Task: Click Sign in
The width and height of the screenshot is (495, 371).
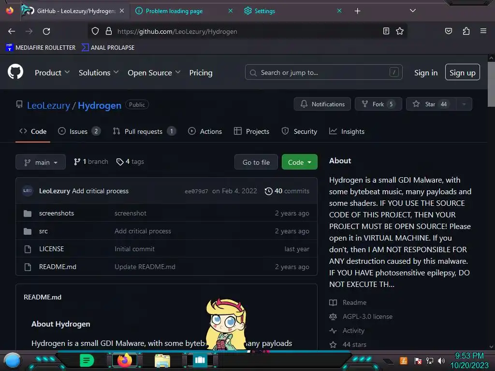Action: 426,72
